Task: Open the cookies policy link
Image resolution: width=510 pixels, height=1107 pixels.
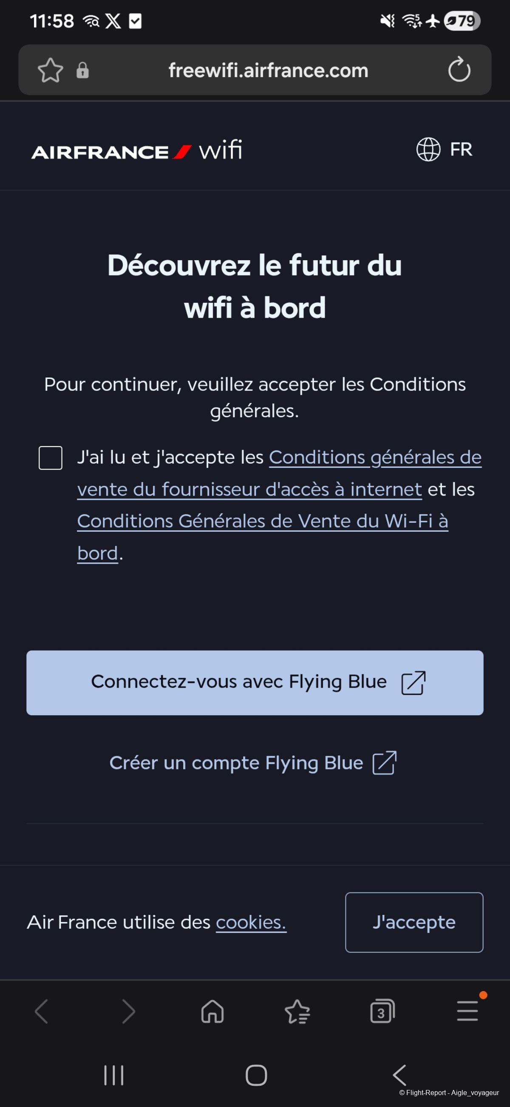Action: [251, 922]
